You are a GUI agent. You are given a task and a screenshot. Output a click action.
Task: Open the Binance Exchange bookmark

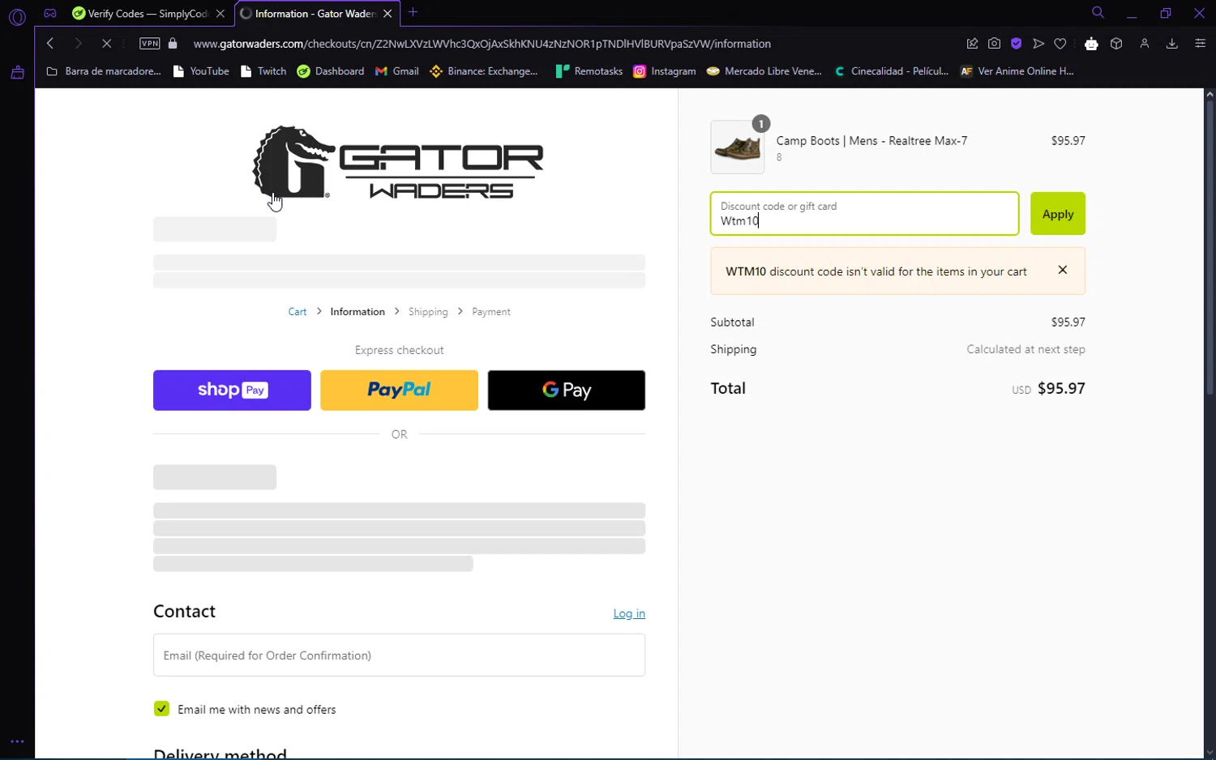tap(484, 71)
